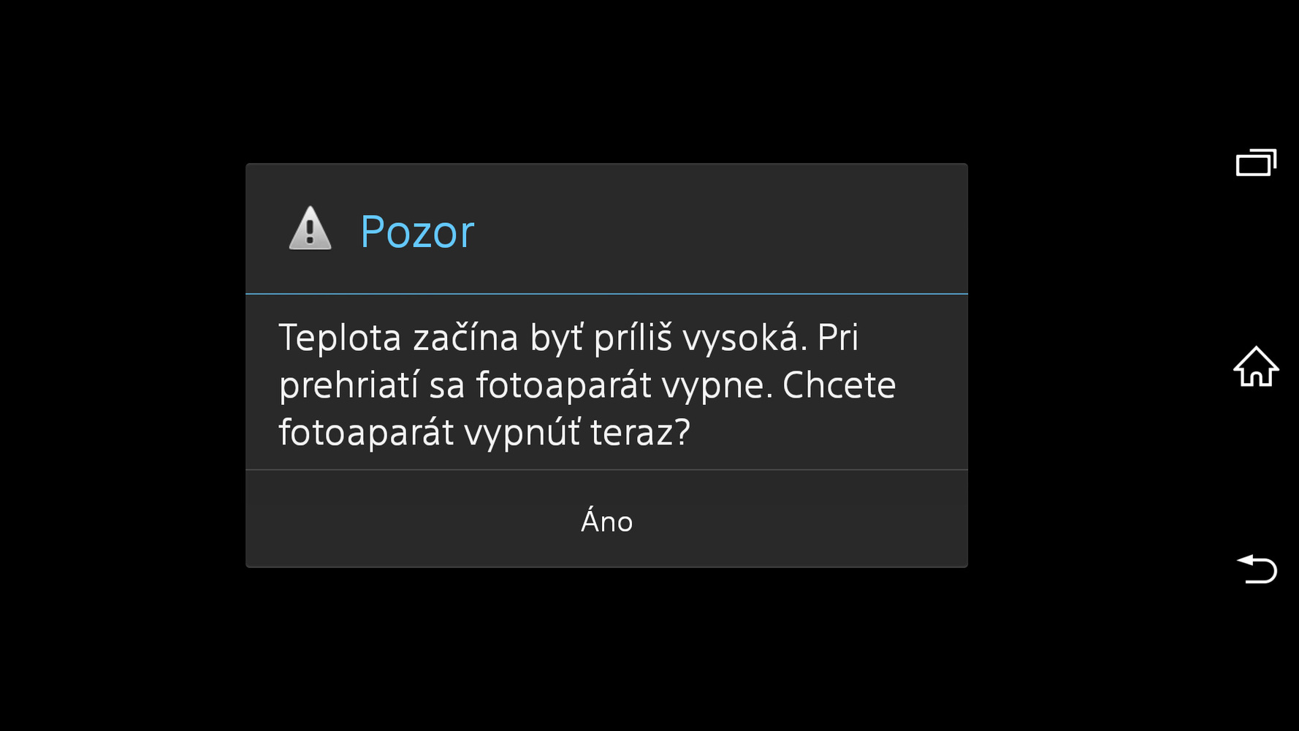Select the house-shaped navigation button
1299x731 pixels.
(x=1256, y=366)
